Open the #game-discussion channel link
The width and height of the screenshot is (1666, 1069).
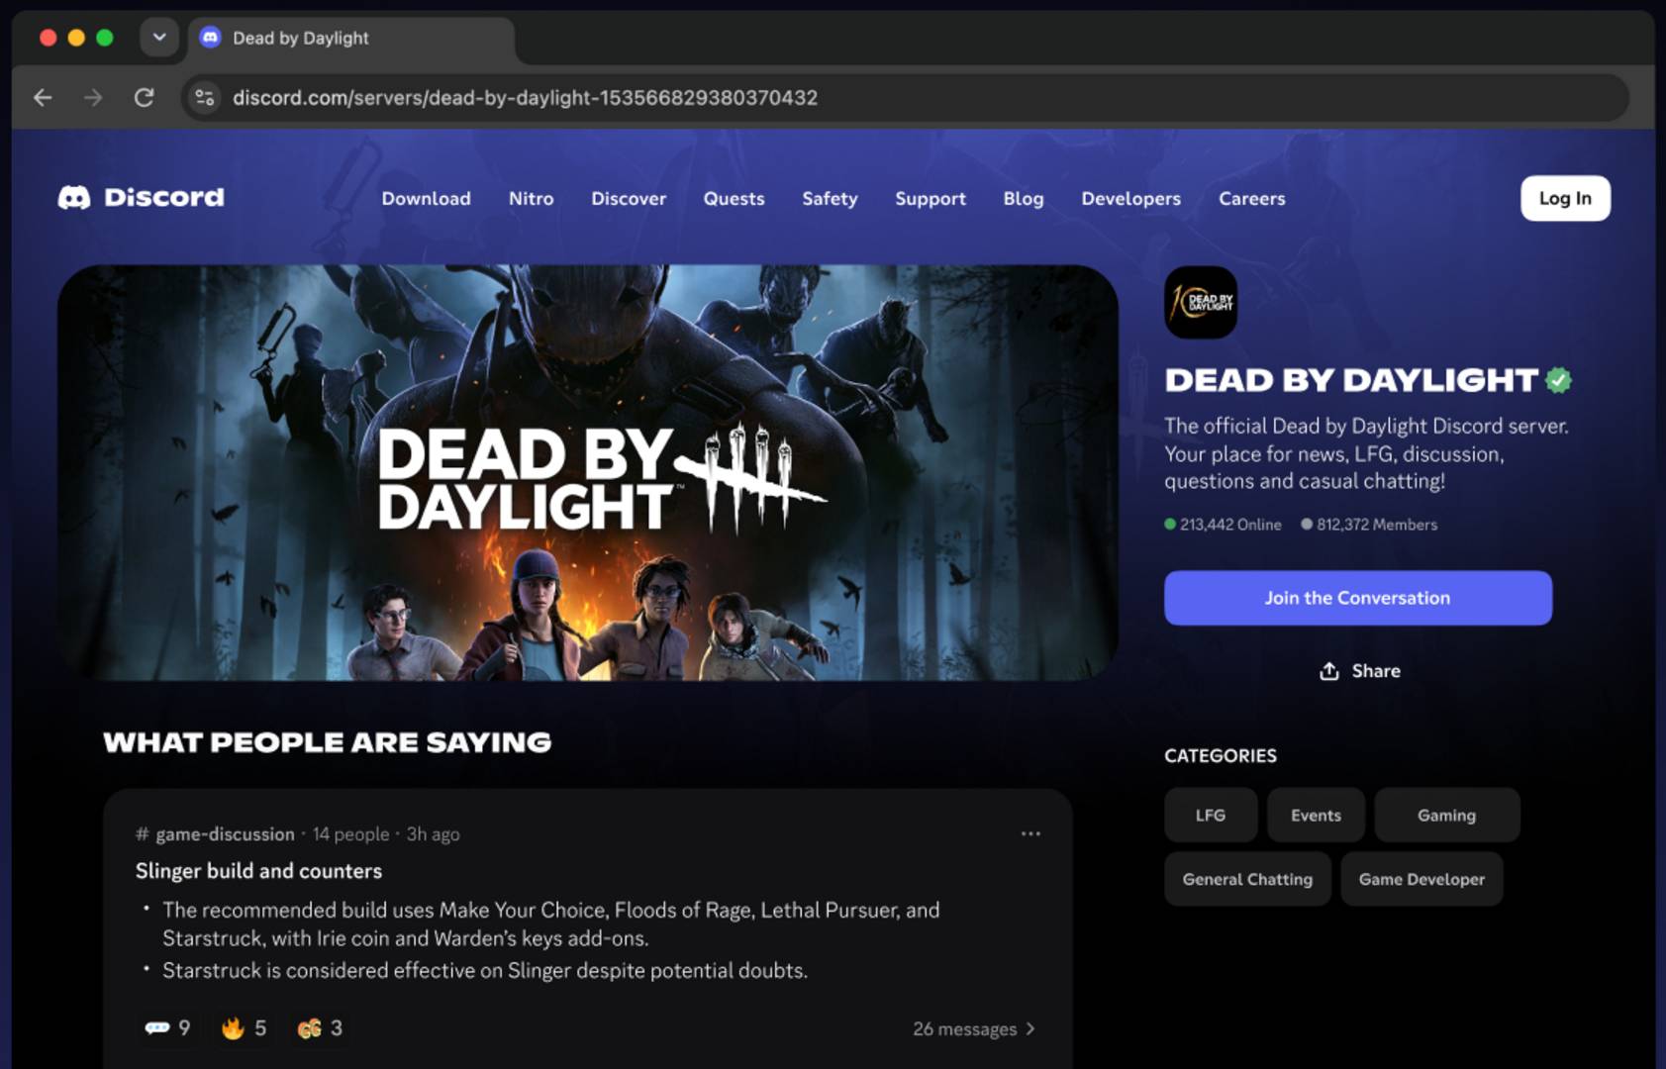(216, 834)
